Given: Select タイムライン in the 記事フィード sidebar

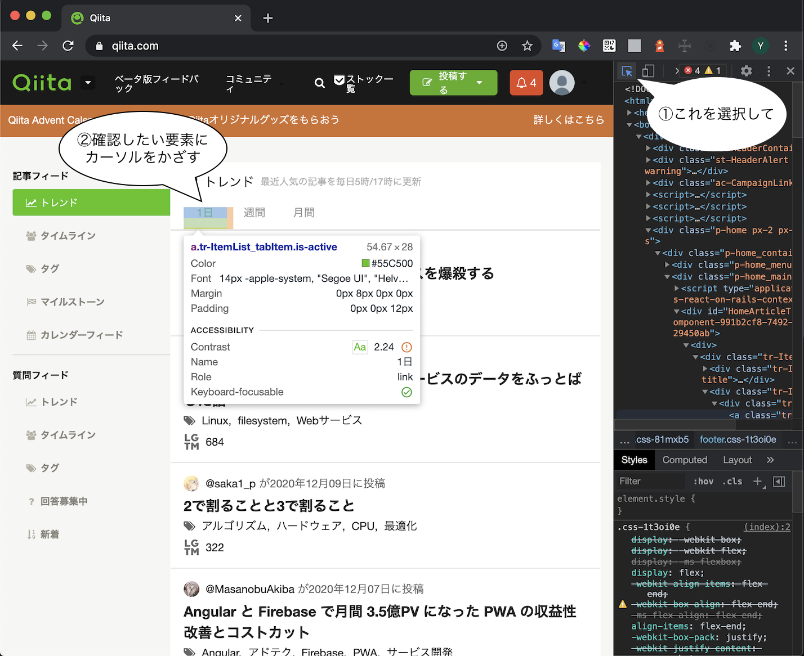Looking at the screenshot, I should [68, 236].
